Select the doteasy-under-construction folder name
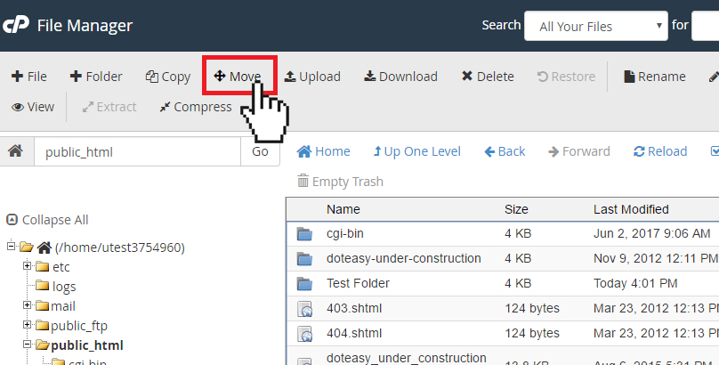 [x=403, y=259]
